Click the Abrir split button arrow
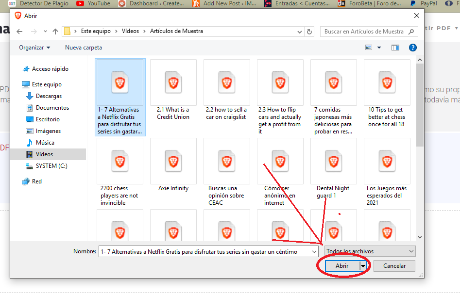This screenshot has height=296, width=460. (x=362, y=266)
